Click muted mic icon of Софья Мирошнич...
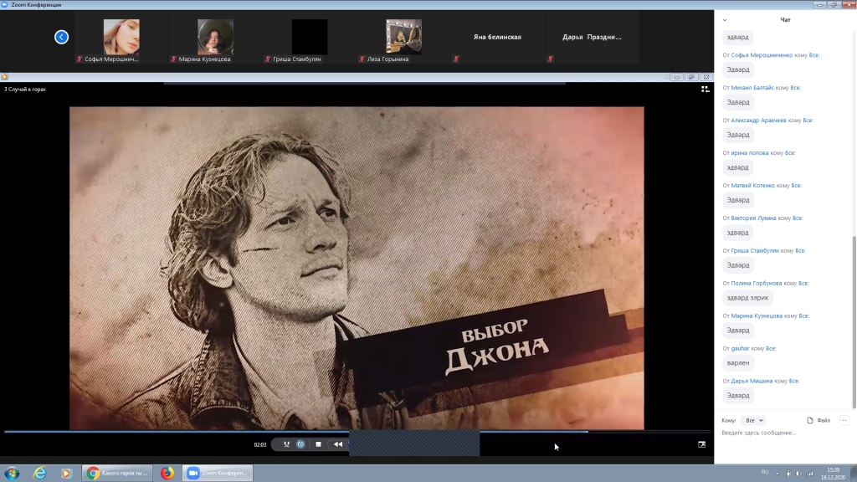The image size is (857, 482). point(80,59)
